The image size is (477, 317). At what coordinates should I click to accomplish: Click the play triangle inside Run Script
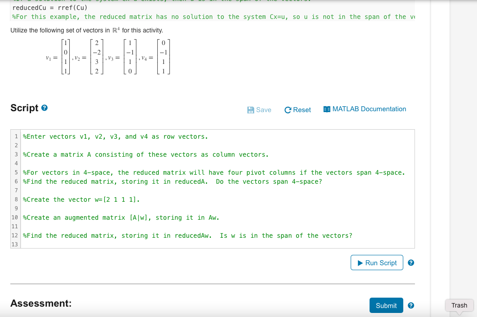[360, 263]
